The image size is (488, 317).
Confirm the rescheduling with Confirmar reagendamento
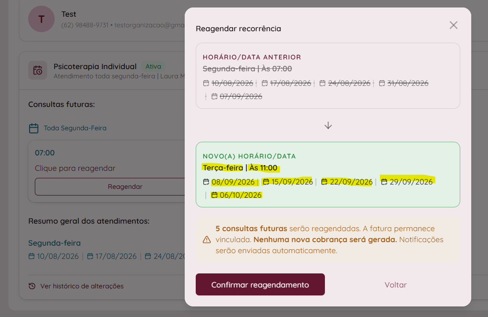click(x=260, y=284)
